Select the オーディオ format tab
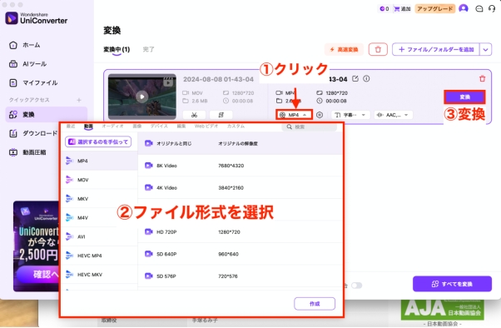Screen dimensions: 501x328 [x=112, y=127]
